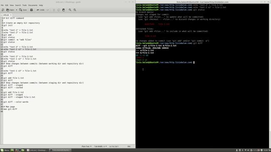
Task: Toggle the INS insert mode indicator
Action: pos(129,147)
